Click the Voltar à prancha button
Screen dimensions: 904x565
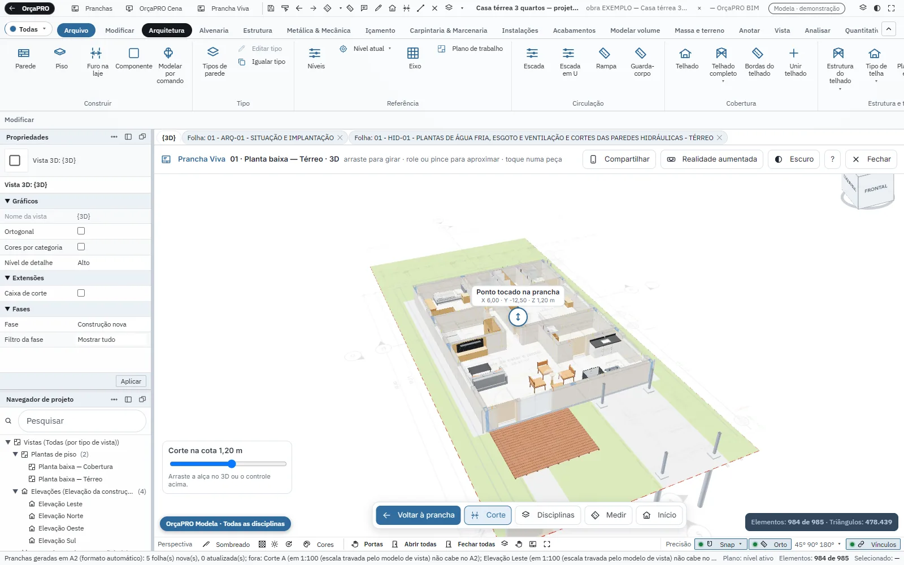coord(419,515)
